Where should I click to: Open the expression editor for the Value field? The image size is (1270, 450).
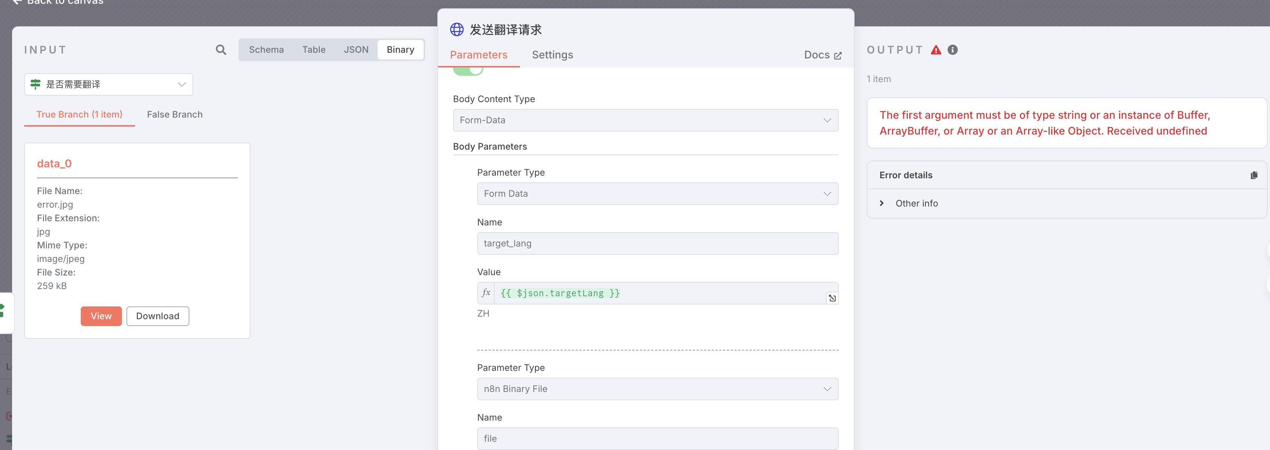click(832, 298)
